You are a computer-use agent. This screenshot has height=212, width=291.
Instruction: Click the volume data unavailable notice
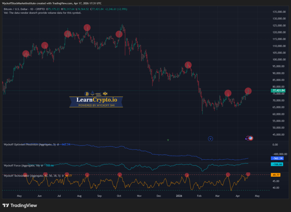tap(43, 13)
